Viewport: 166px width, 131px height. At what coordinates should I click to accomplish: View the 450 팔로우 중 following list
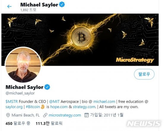coord(18,123)
